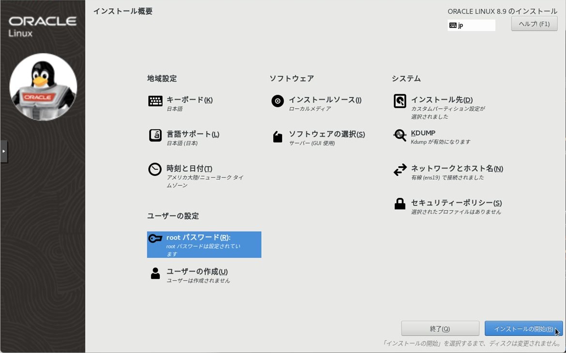Click the root password key icon

[x=155, y=239]
